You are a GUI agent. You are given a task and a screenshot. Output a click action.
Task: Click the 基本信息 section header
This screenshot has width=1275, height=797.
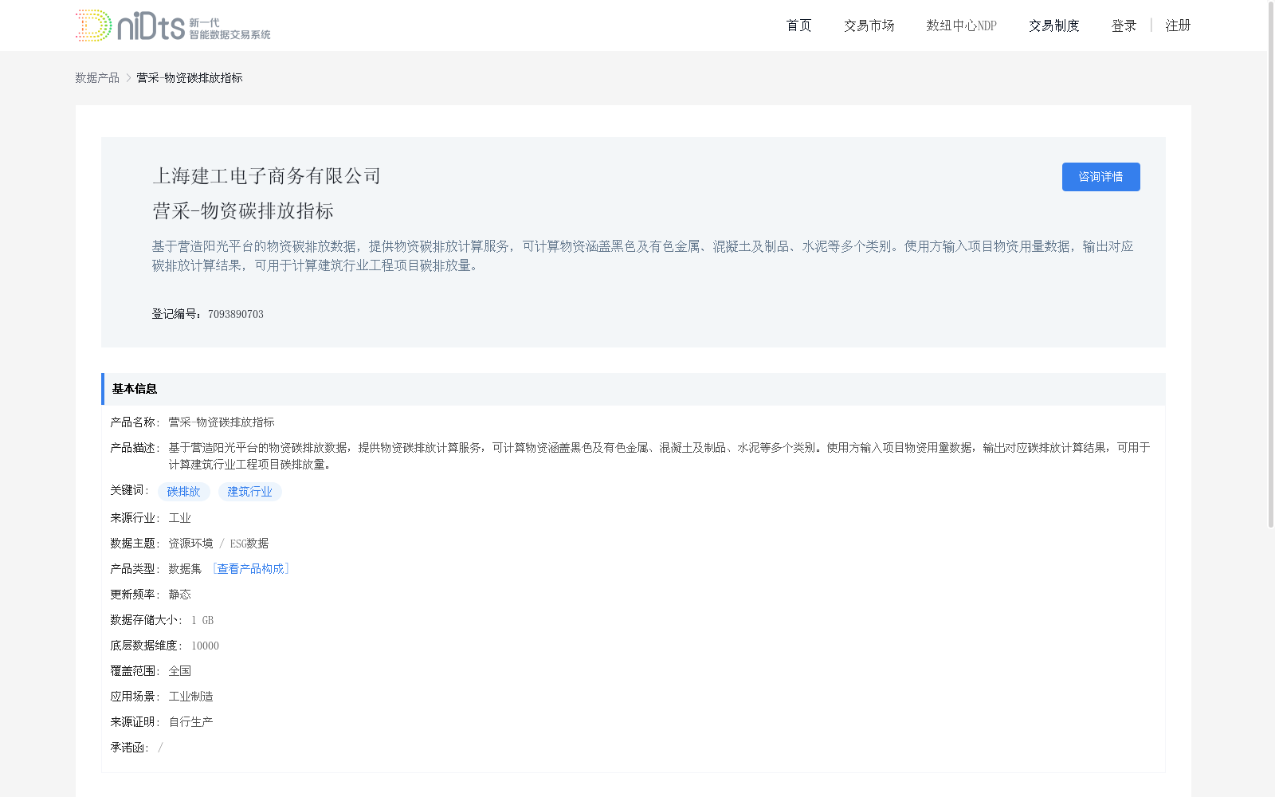click(634, 389)
